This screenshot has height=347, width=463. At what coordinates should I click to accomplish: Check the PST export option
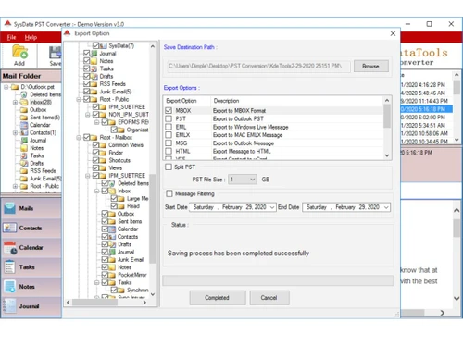169,118
